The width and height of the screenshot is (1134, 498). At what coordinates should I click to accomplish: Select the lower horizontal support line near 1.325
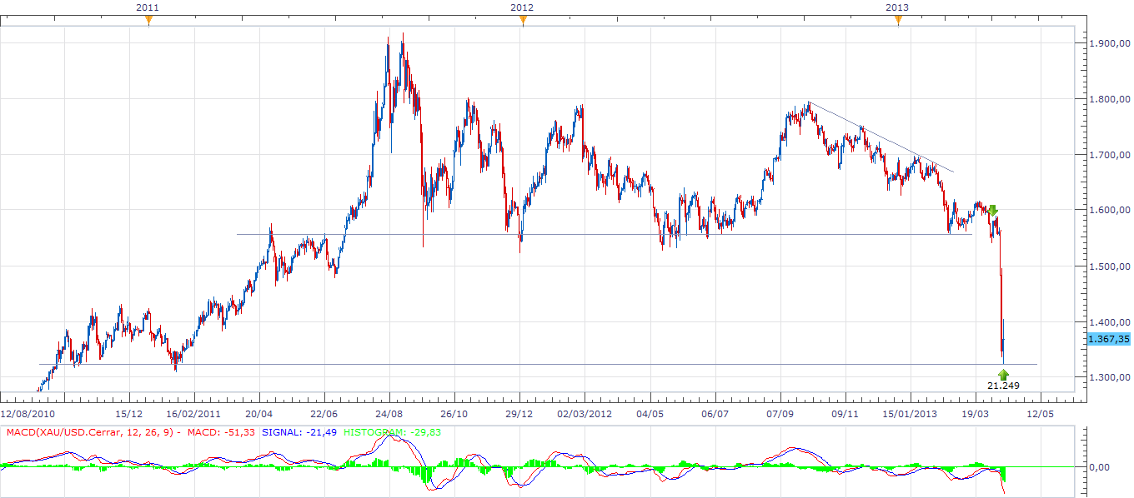click(500, 364)
